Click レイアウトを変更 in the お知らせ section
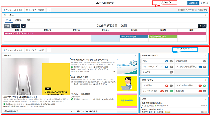This screenshot has height=115, width=210. click(x=35, y=50)
